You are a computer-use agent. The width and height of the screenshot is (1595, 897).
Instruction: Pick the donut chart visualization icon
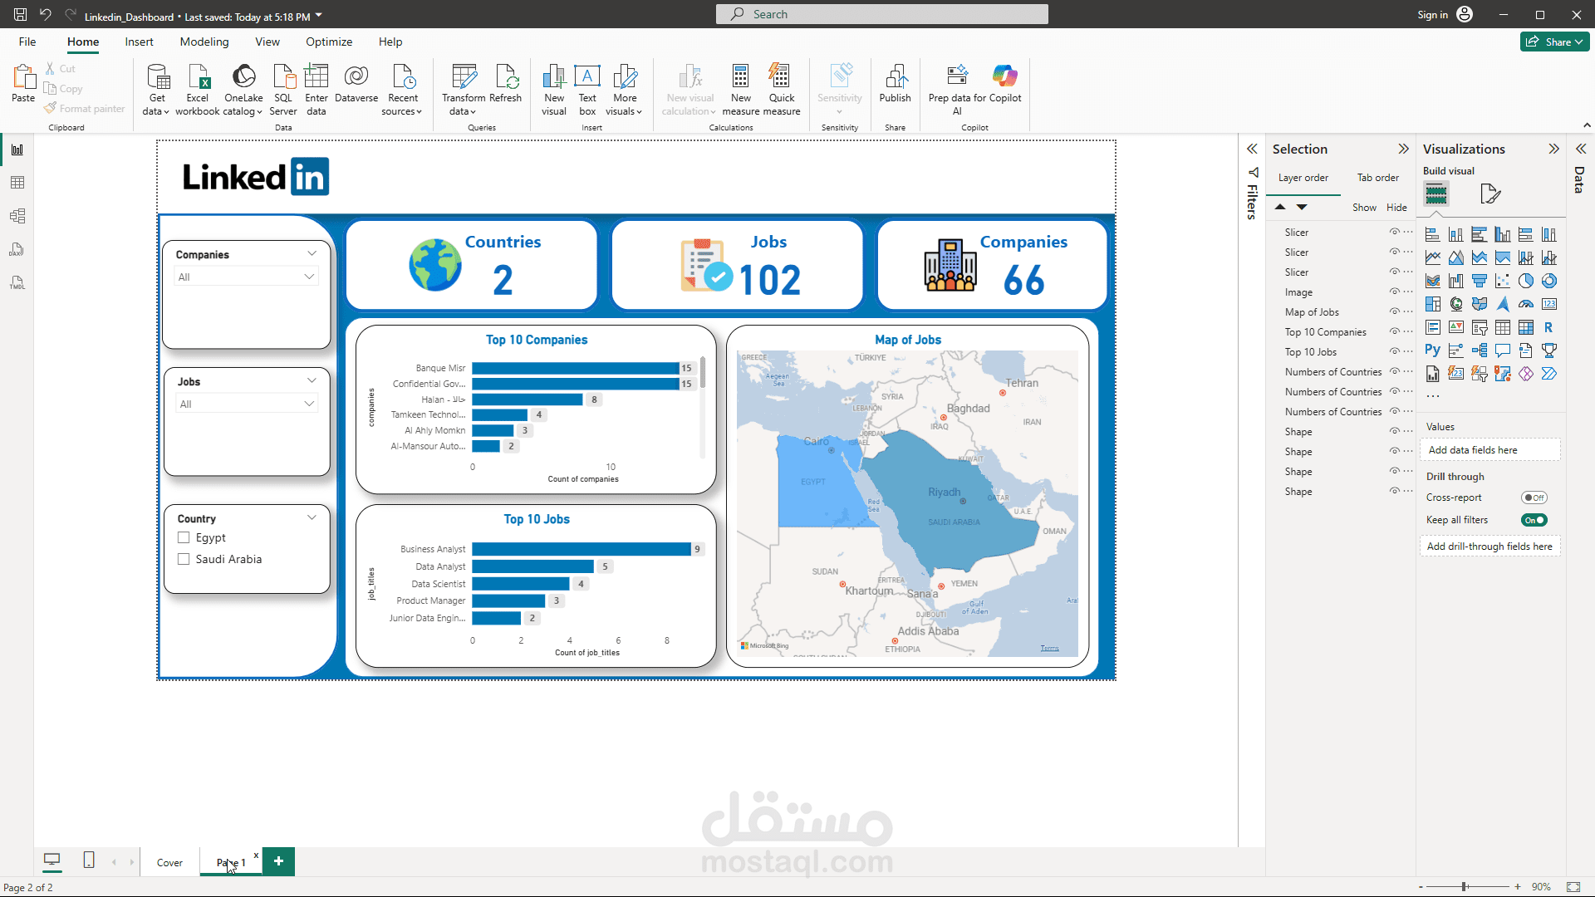point(1549,281)
